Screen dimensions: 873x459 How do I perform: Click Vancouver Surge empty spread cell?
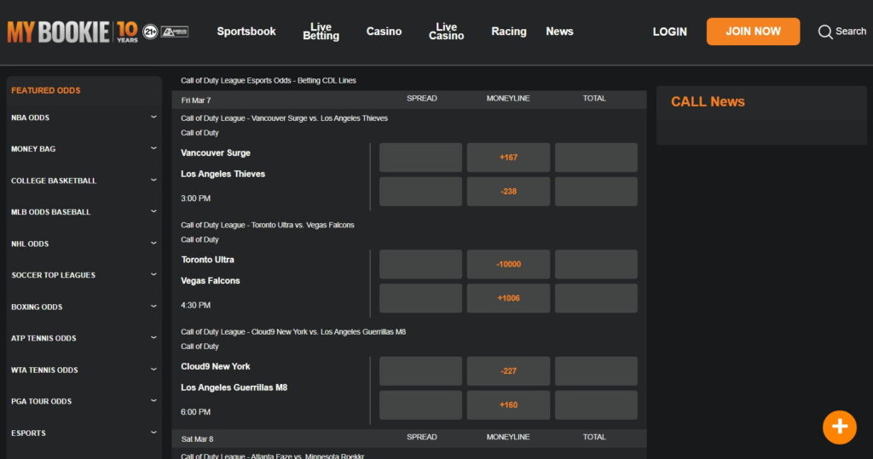pos(420,158)
